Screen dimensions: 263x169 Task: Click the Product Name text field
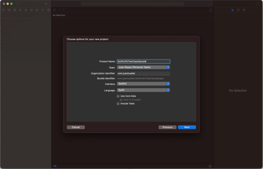coord(144,61)
